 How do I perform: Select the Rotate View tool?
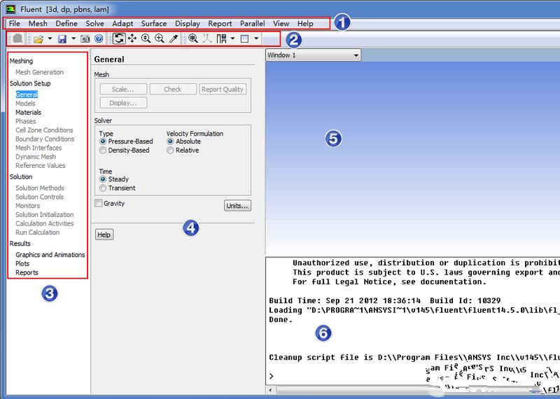coord(119,38)
